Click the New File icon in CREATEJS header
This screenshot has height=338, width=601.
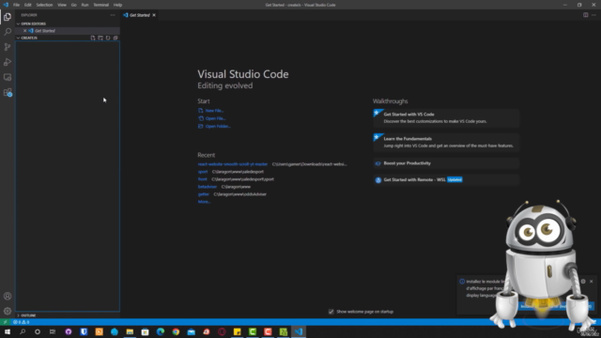93,38
